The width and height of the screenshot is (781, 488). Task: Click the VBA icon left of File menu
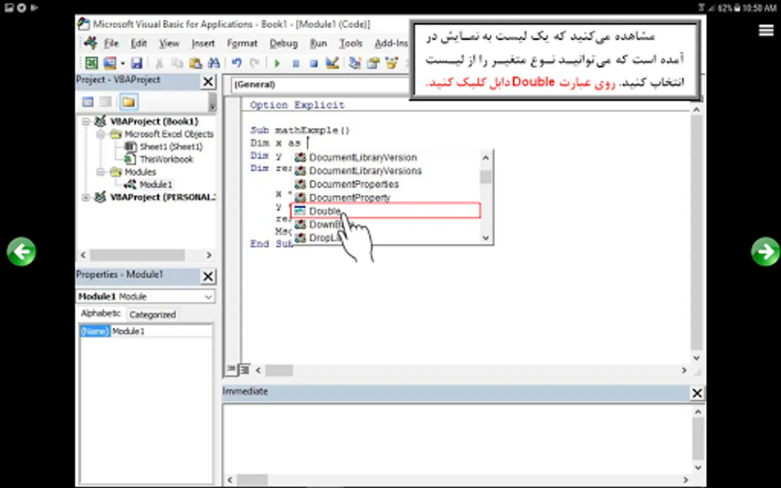[91, 43]
